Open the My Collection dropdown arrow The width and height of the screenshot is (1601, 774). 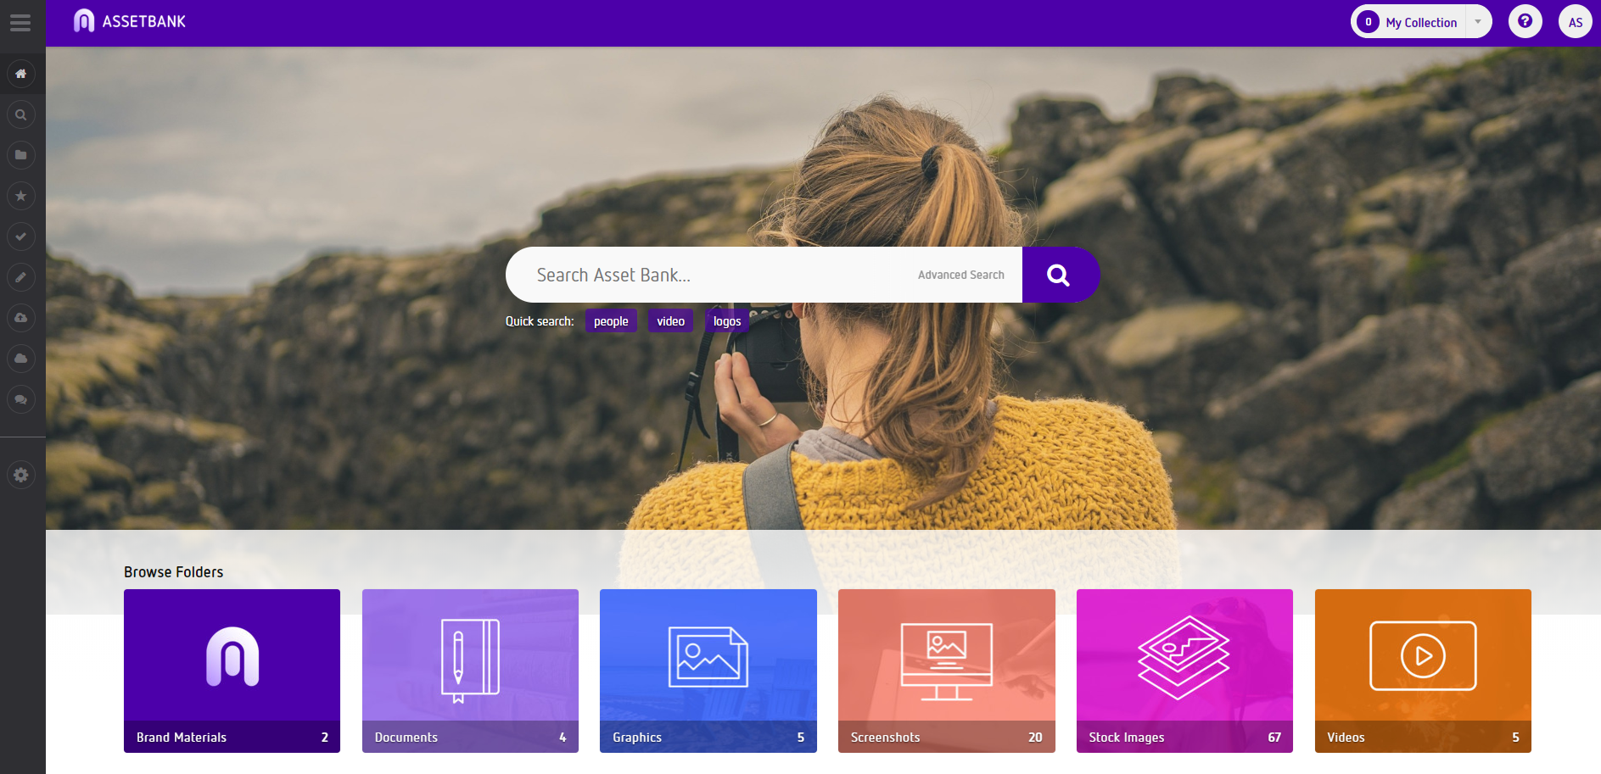point(1478,22)
